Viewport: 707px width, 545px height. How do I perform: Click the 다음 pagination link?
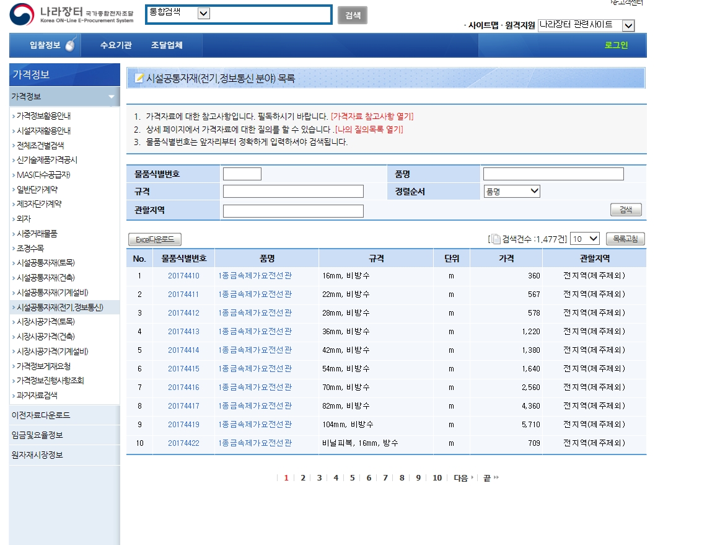click(463, 478)
